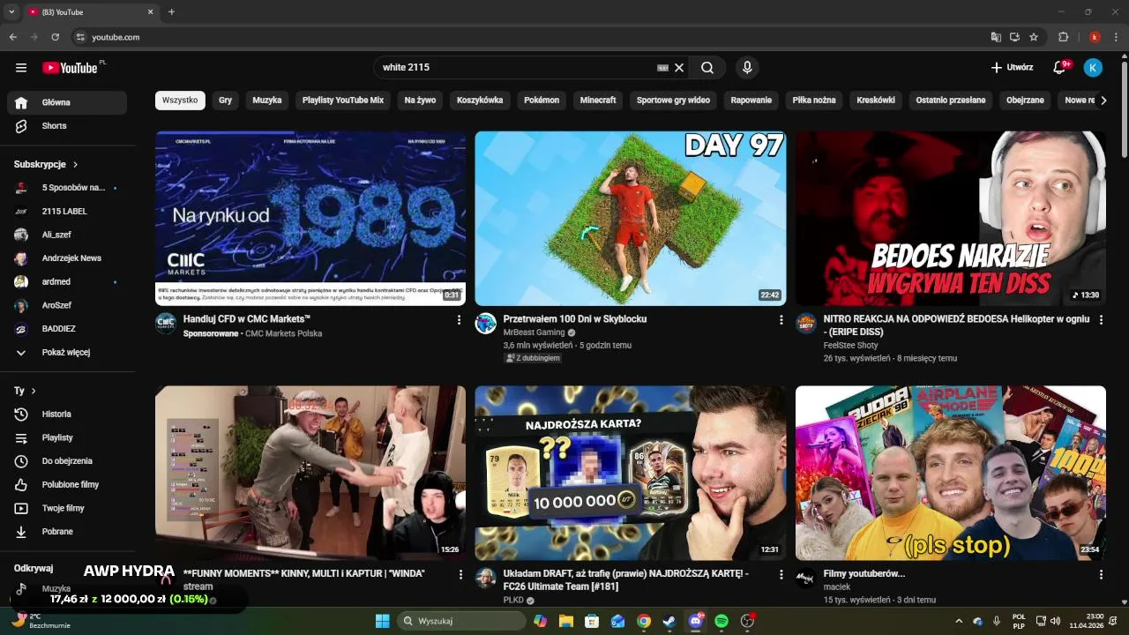This screenshot has width=1129, height=635.
Task: Open options for CMC Markets ad
Action: tap(459, 320)
